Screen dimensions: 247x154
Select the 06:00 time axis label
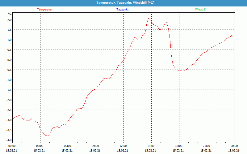[x=68, y=146]
